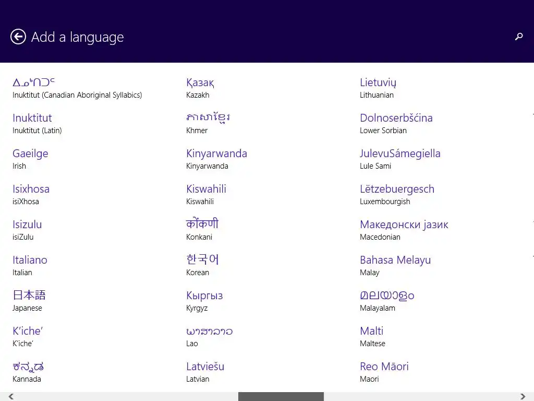Screen dimensions: 534x401
Task: Select Italiano Italian language
Action: point(30,266)
